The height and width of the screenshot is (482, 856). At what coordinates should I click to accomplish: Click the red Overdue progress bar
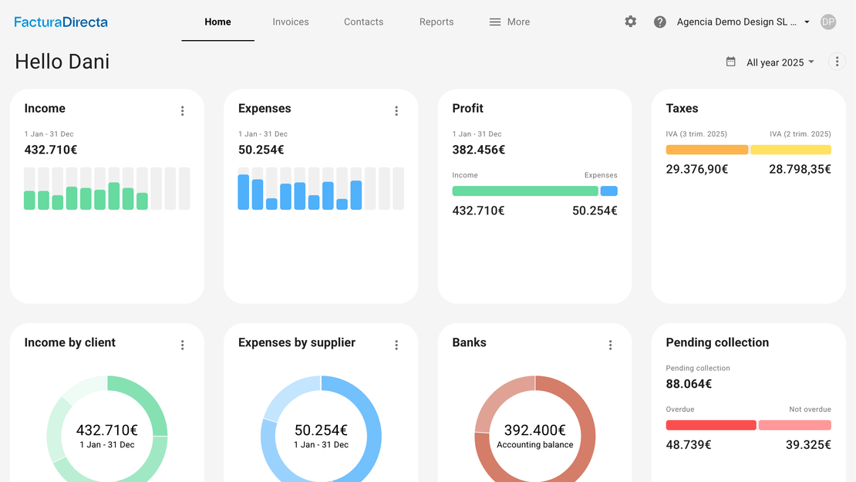click(x=710, y=425)
